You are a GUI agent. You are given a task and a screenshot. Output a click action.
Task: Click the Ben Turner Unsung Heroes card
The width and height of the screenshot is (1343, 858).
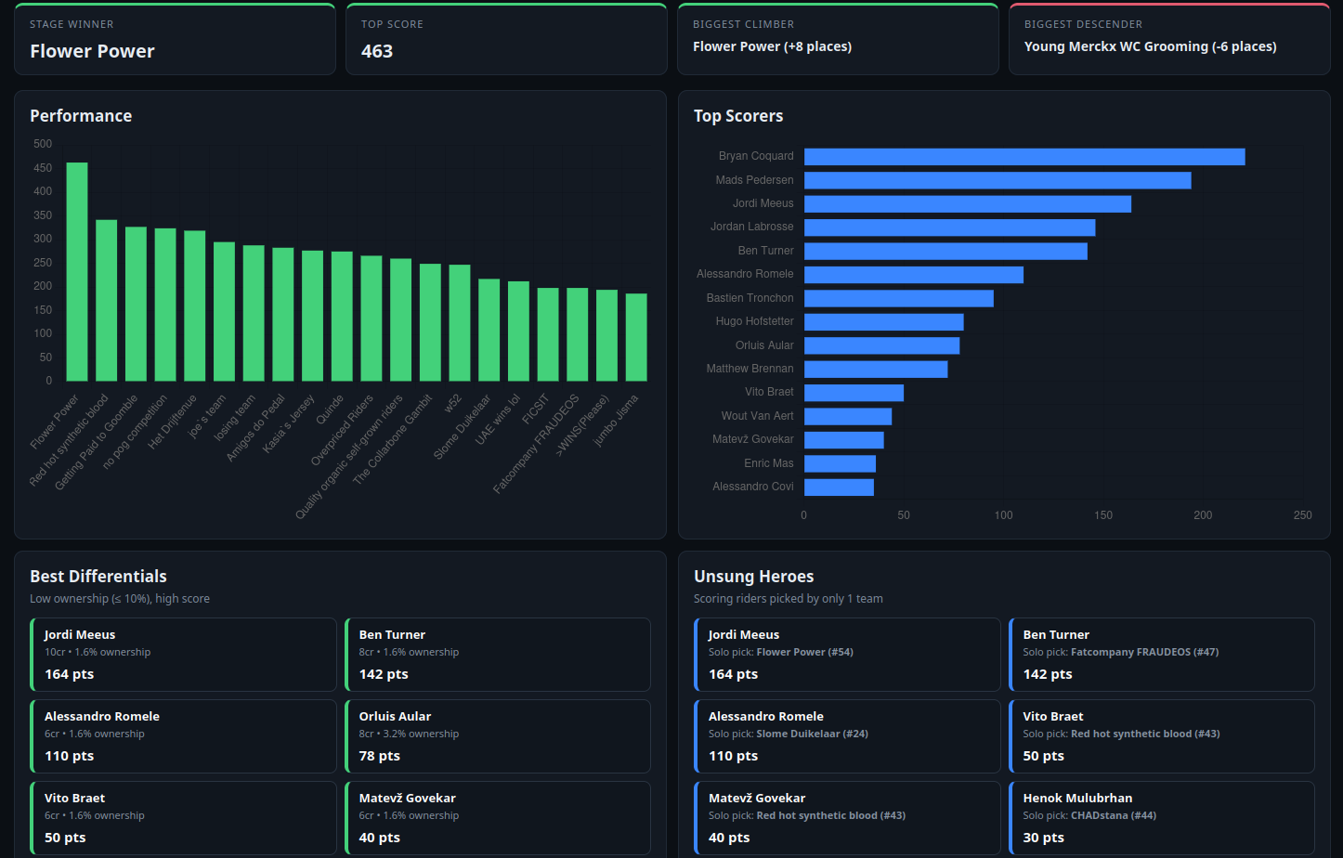pyautogui.click(x=1162, y=655)
